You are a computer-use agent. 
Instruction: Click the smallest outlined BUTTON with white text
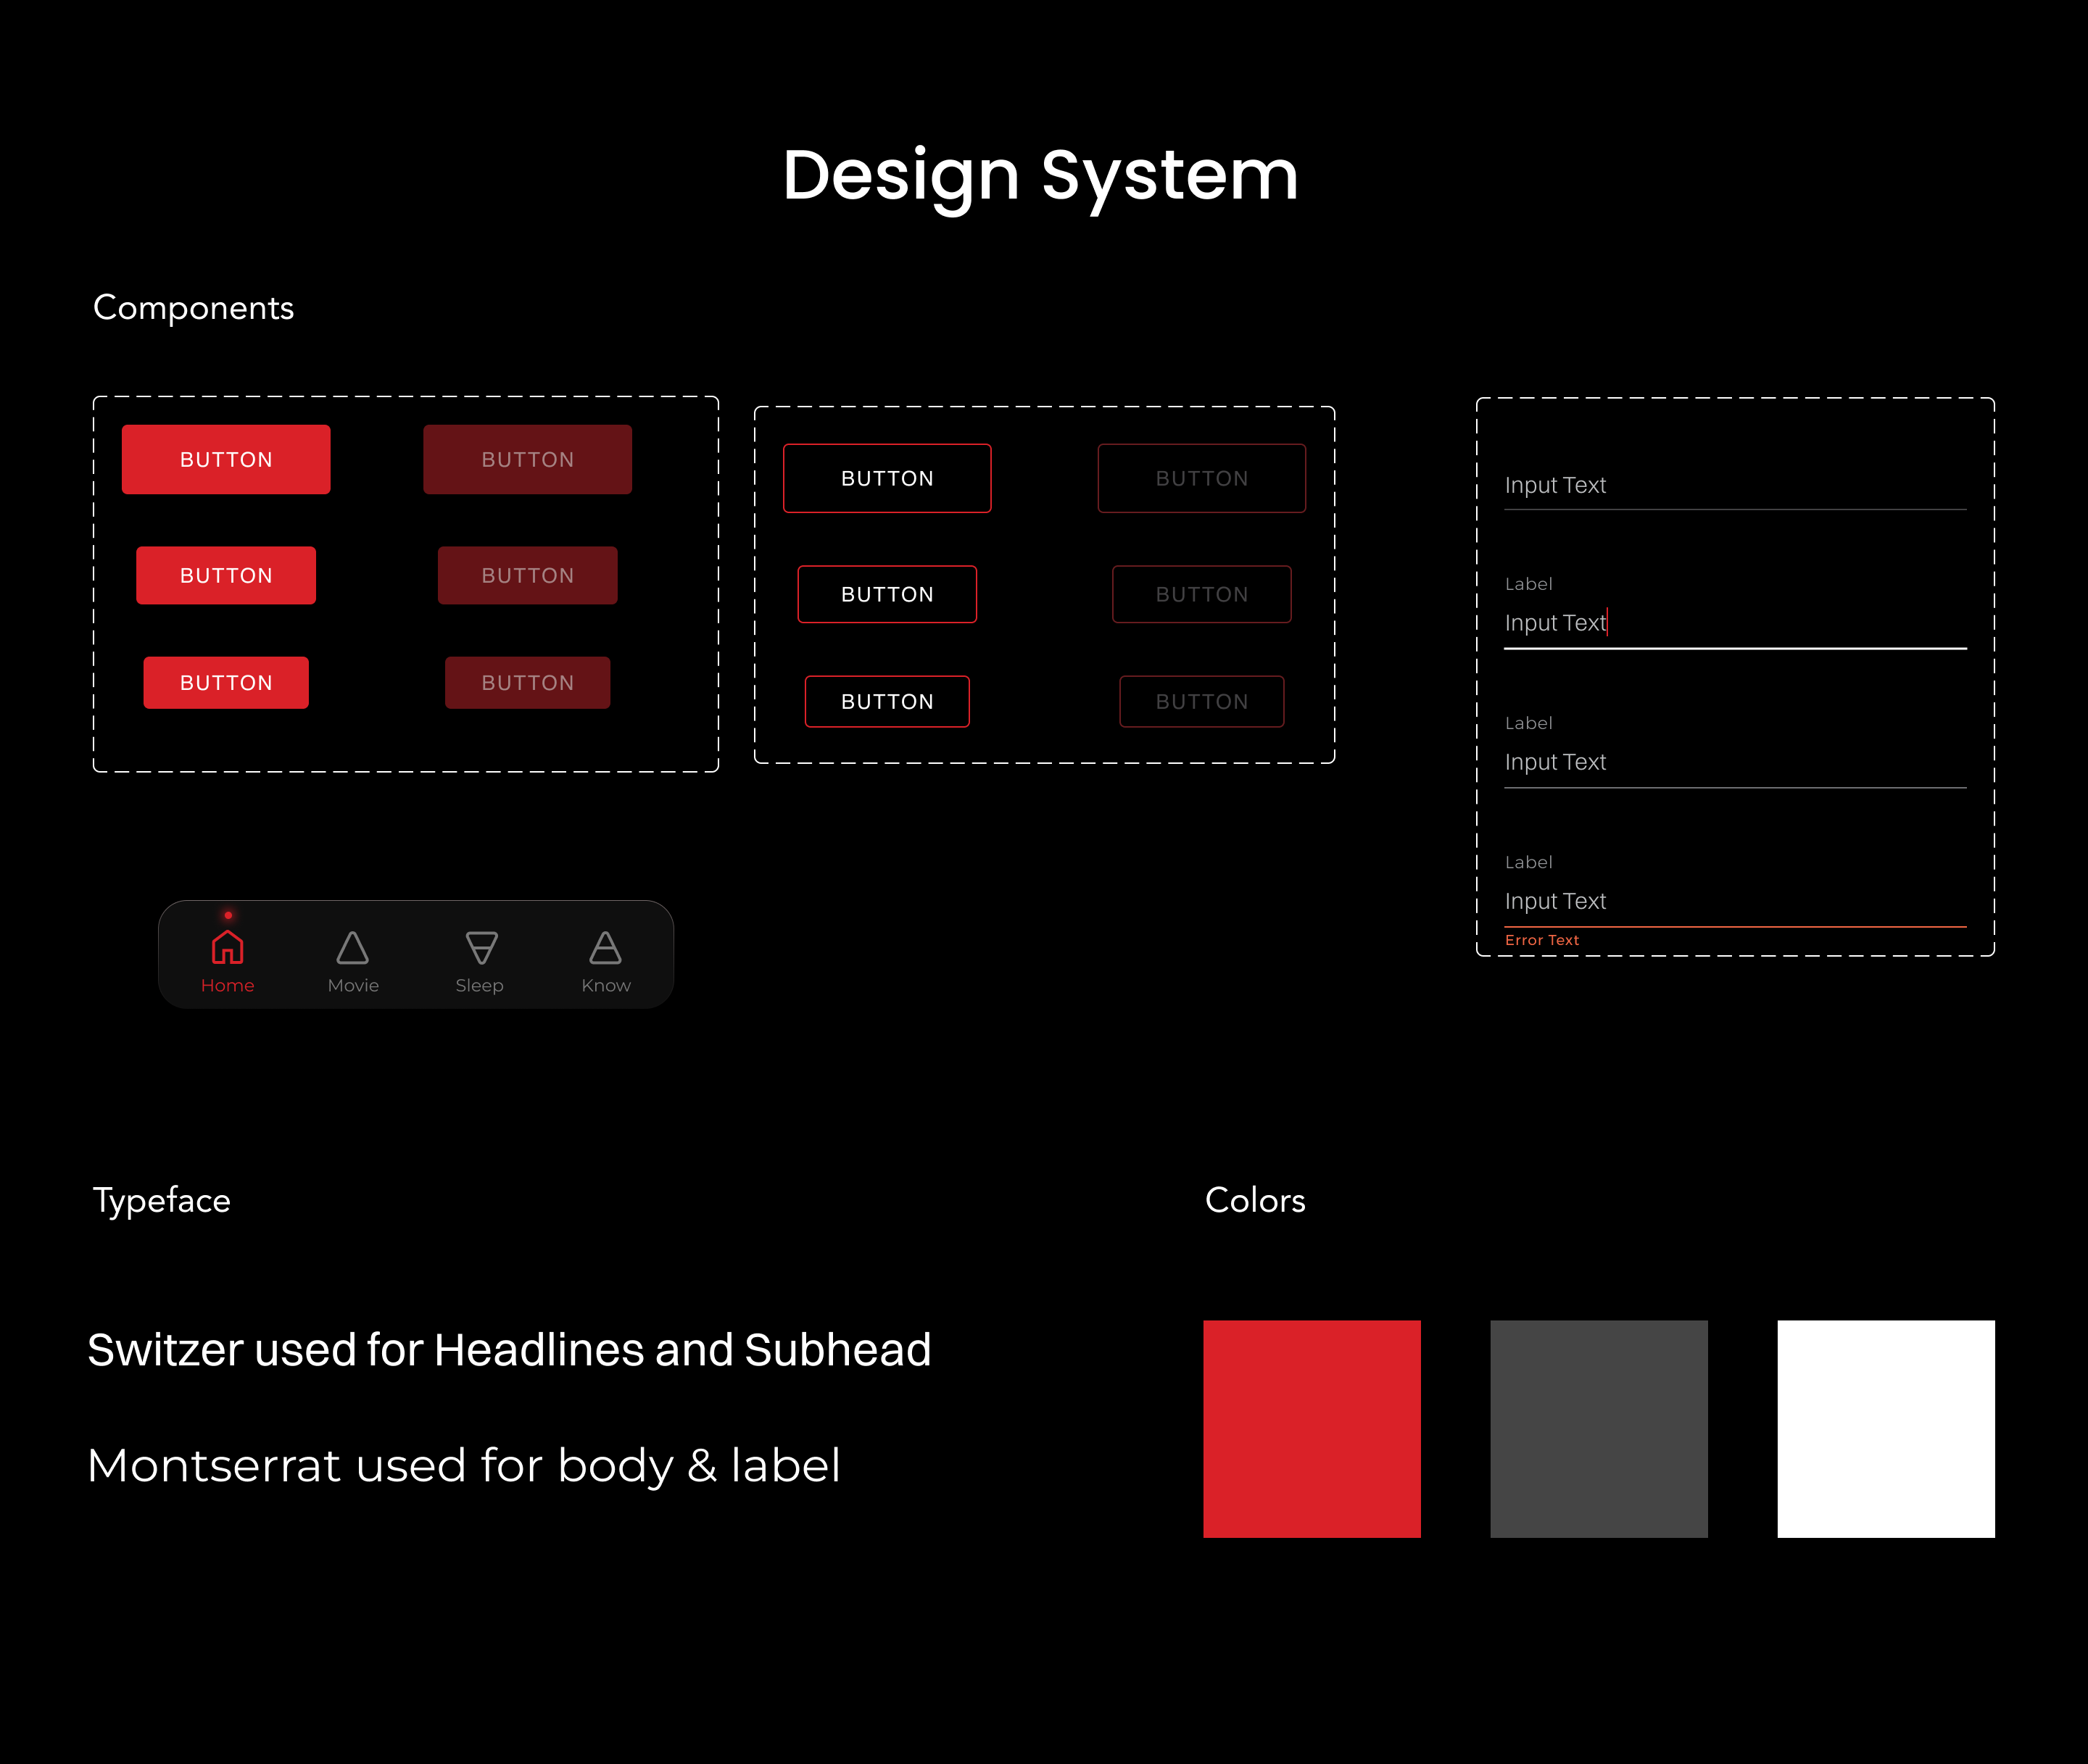887,701
